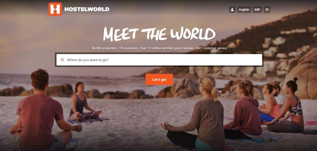The width and height of the screenshot is (317, 151).
Task: Open the GBP currency selector
Action: 257,10
